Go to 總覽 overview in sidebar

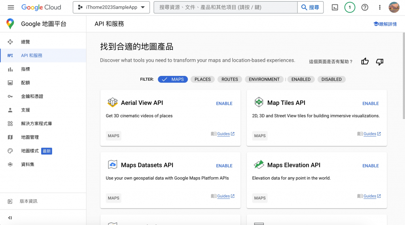click(43, 42)
